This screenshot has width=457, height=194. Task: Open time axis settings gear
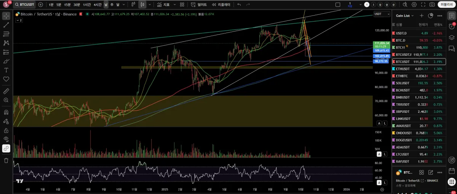click(x=382, y=189)
